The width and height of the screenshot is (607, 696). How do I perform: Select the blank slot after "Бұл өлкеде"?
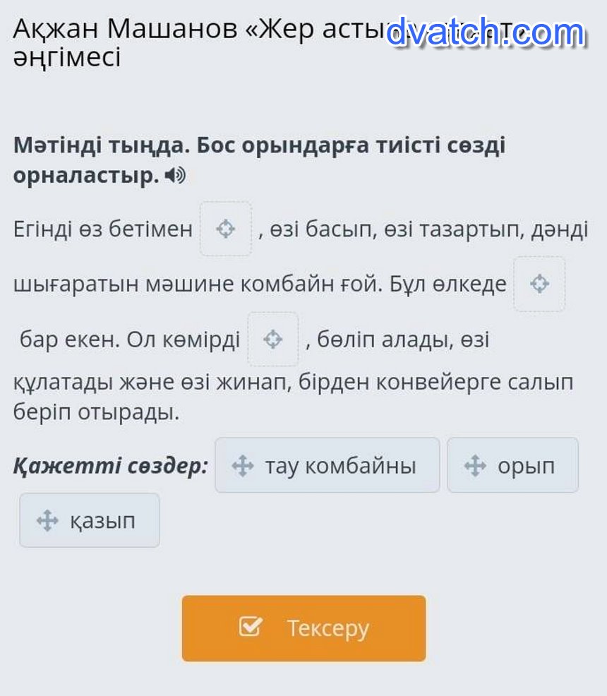click(x=539, y=284)
